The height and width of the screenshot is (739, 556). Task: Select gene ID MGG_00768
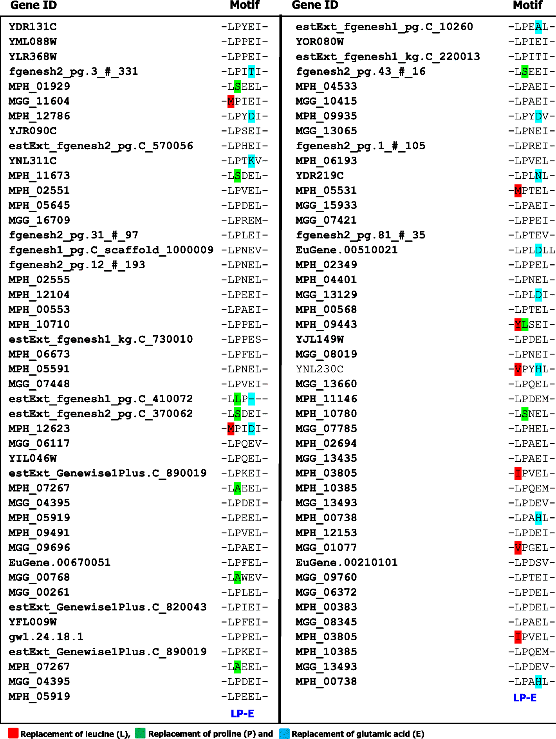point(40,577)
